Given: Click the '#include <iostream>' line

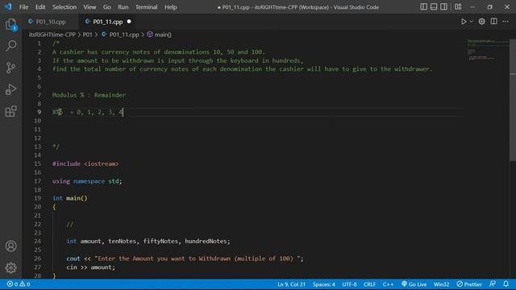Looking at the screenshot, I should point(85,164).
